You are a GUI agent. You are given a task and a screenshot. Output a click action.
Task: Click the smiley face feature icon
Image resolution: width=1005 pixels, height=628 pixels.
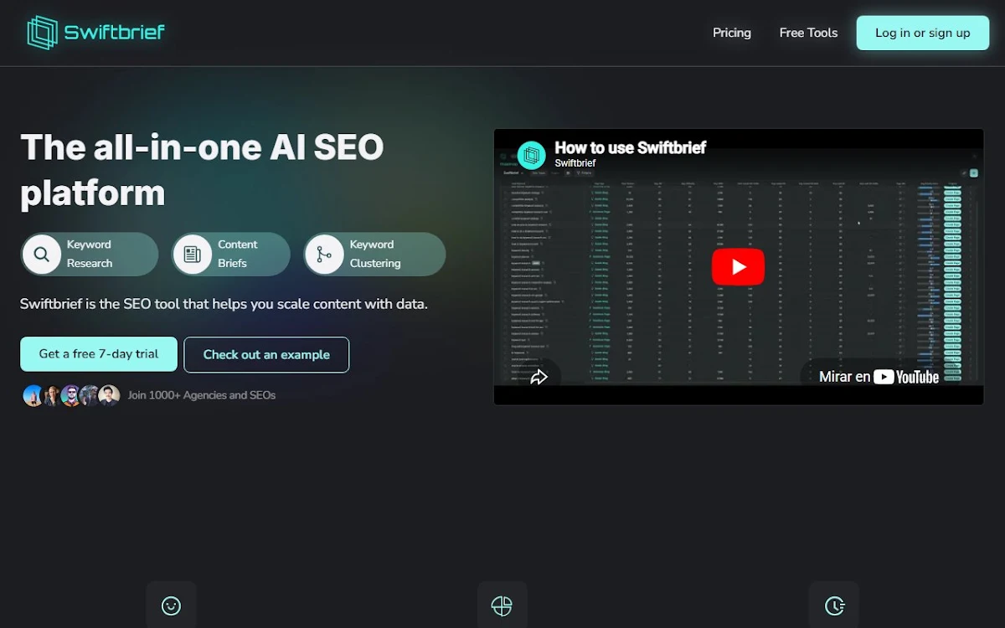coord(171,605)
